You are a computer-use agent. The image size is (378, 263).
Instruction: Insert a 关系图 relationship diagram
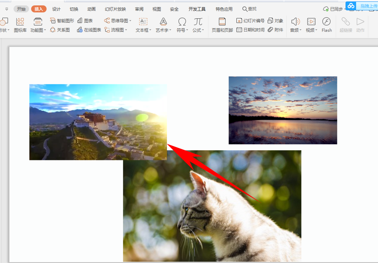[60, 30]
